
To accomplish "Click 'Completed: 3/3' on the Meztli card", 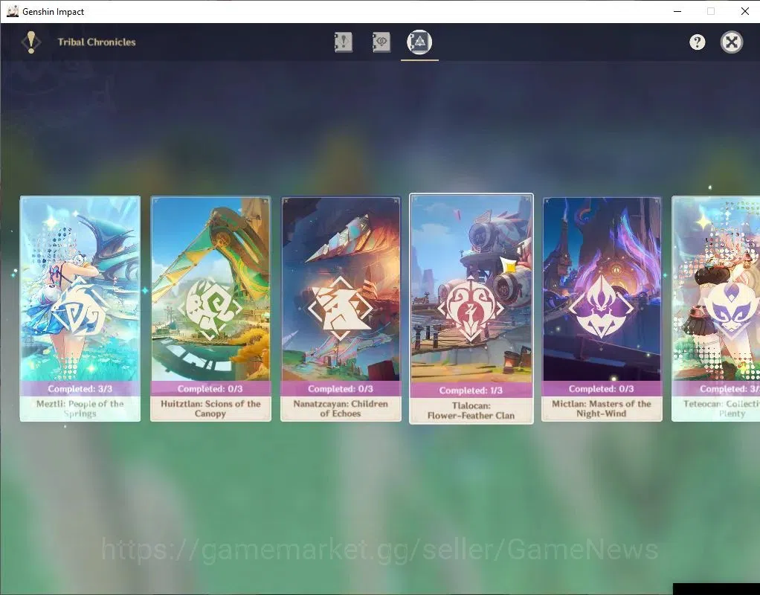I will [x=80, y=389].
